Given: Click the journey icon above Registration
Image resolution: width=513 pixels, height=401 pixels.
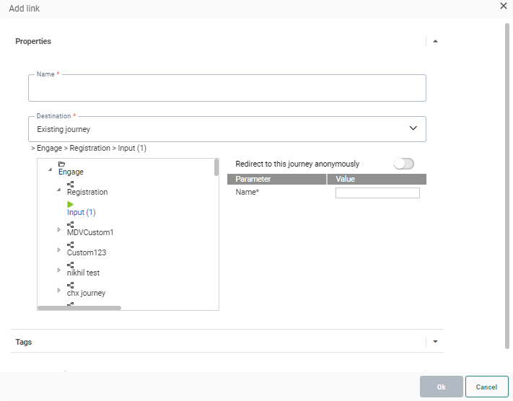Looking at the screenshot, I should pos(70,185).
